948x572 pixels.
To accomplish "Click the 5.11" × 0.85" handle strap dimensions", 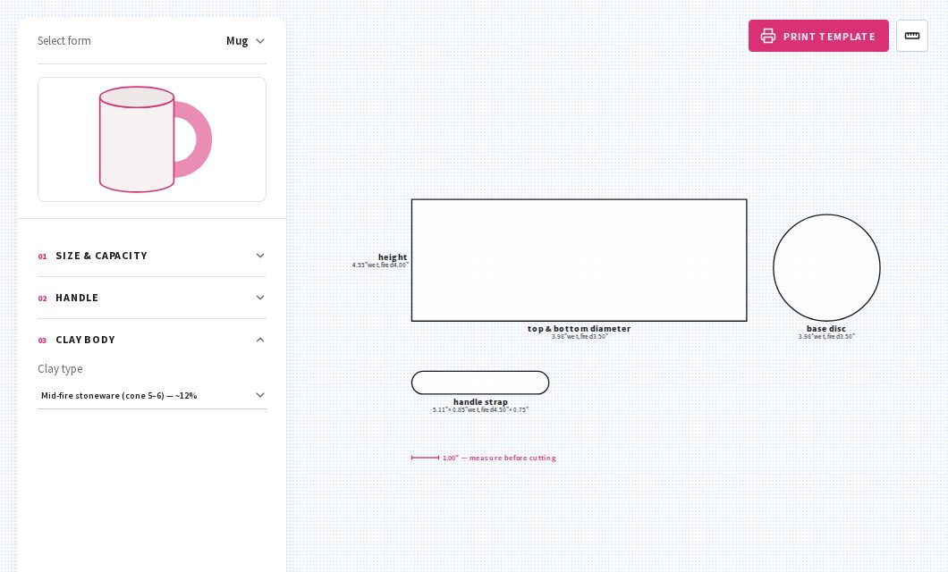I will coord(480,409).
